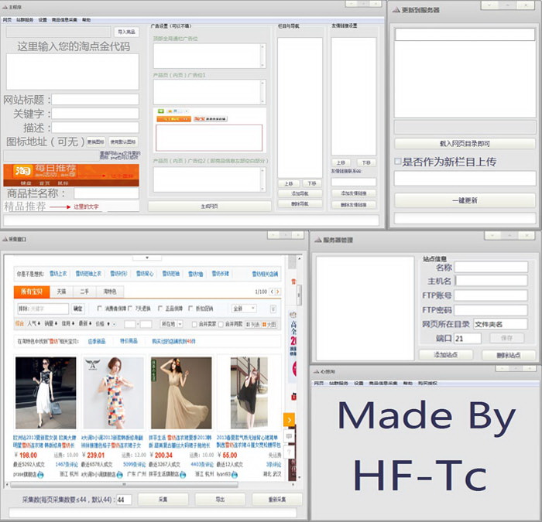Screen dimensions: 542x522
Task: Open the 全部 dropdown in the filter bar
Action: point(244,308)
